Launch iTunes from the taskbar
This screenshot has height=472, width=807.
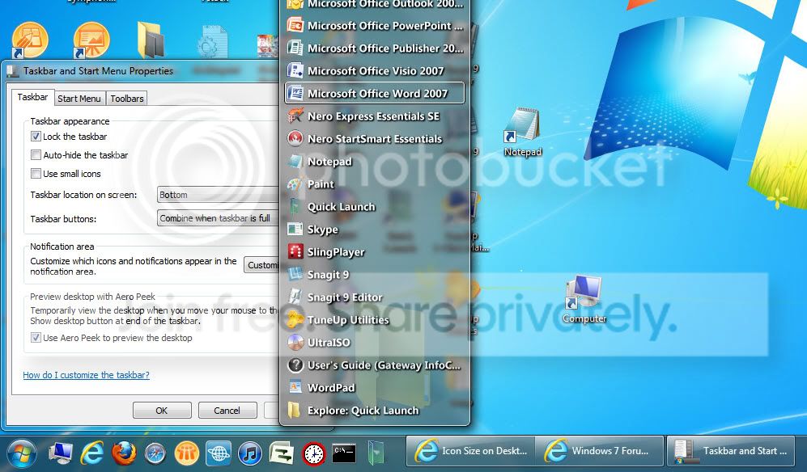(250, 453)
